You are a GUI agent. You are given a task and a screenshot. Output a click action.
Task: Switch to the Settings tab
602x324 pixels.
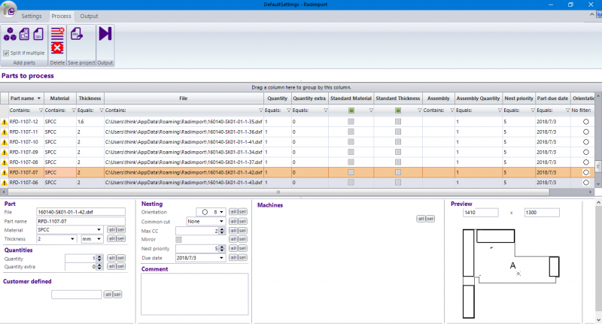[32, 16]
